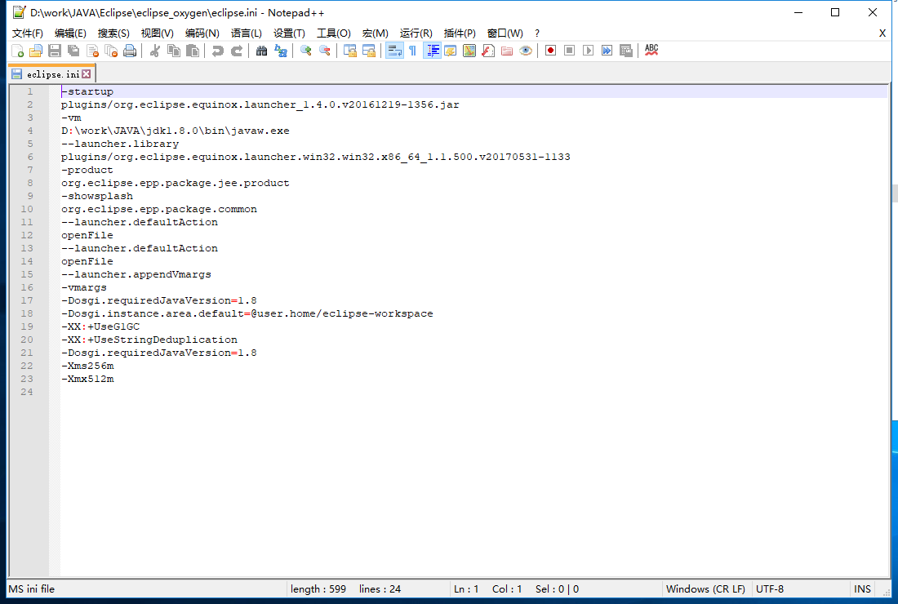Click line number 12 in margin
The image size is (898, 604).
coord(27,235)
